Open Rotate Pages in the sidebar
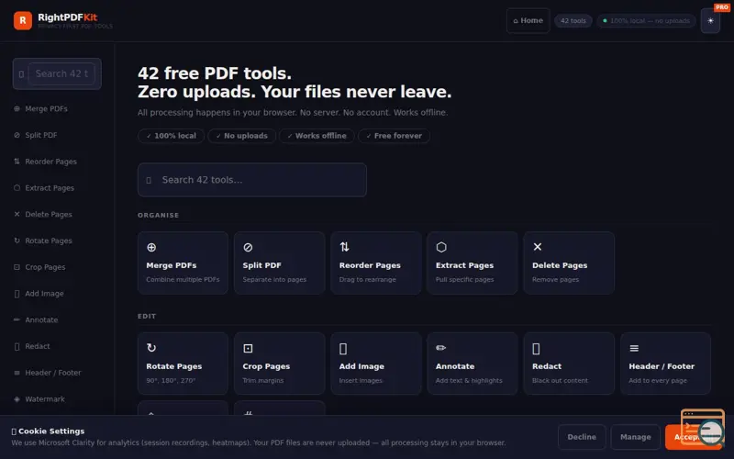The width and height of the screenshot is (734, 459). pyautogui.click(x=49, y=241)
